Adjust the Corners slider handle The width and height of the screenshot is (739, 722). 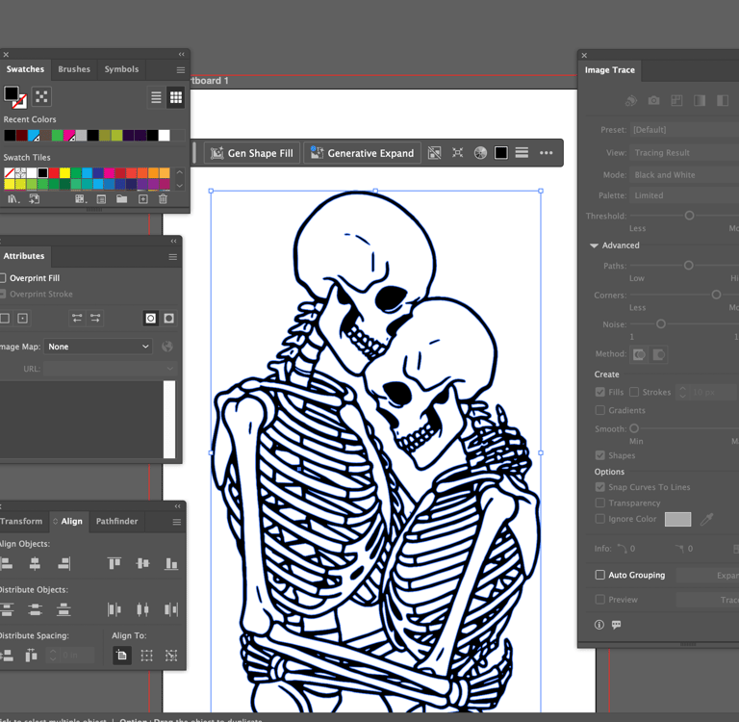(x=716, y=295)
